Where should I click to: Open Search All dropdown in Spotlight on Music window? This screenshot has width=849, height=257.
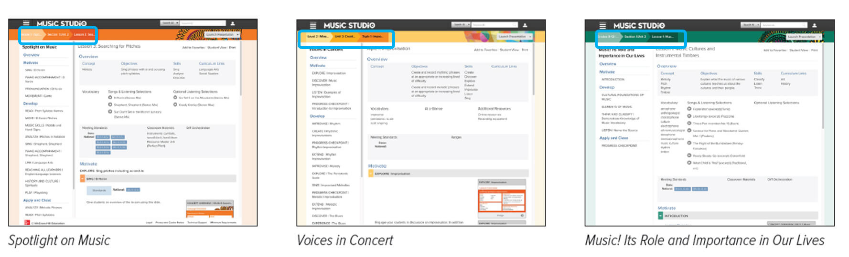(x=170, y=23)
